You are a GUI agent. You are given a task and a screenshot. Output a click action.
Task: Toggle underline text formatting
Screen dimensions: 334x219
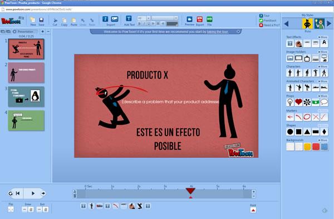tap(149, 23)
